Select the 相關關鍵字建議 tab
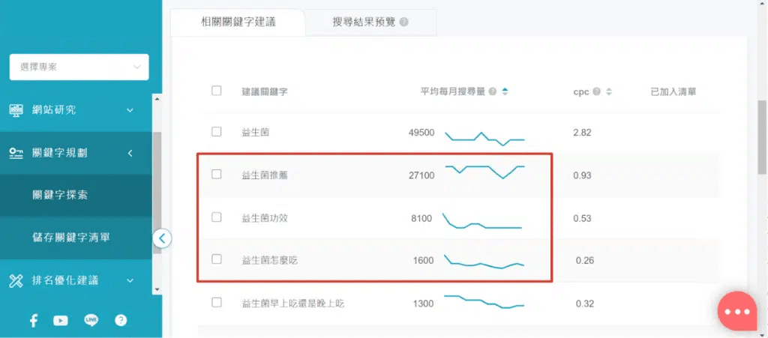 (238, 22)
